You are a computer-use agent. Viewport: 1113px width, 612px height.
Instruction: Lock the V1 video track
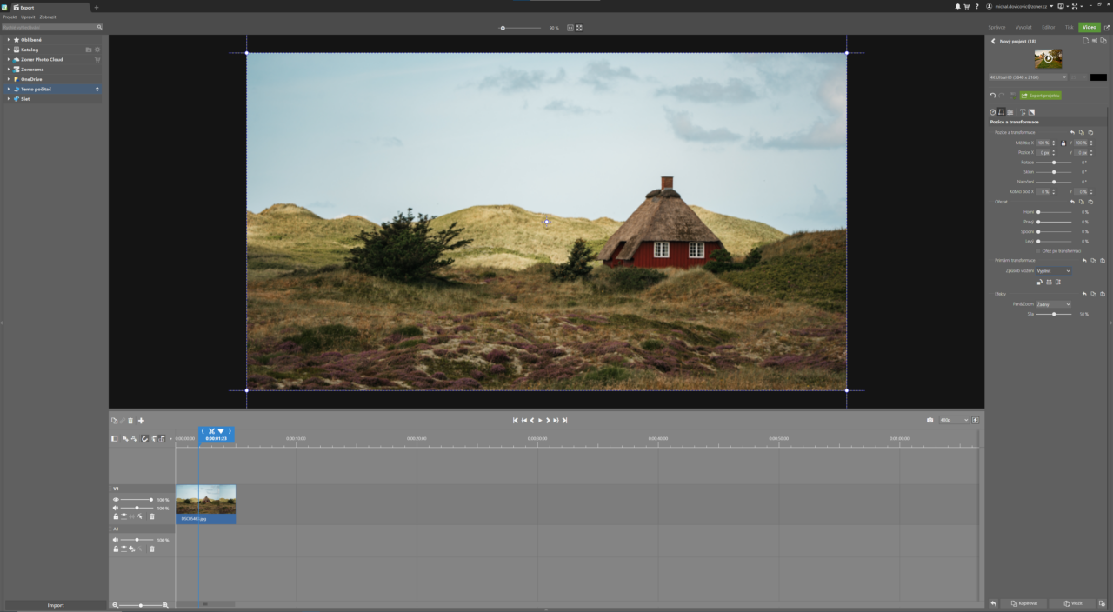[116, 516]
